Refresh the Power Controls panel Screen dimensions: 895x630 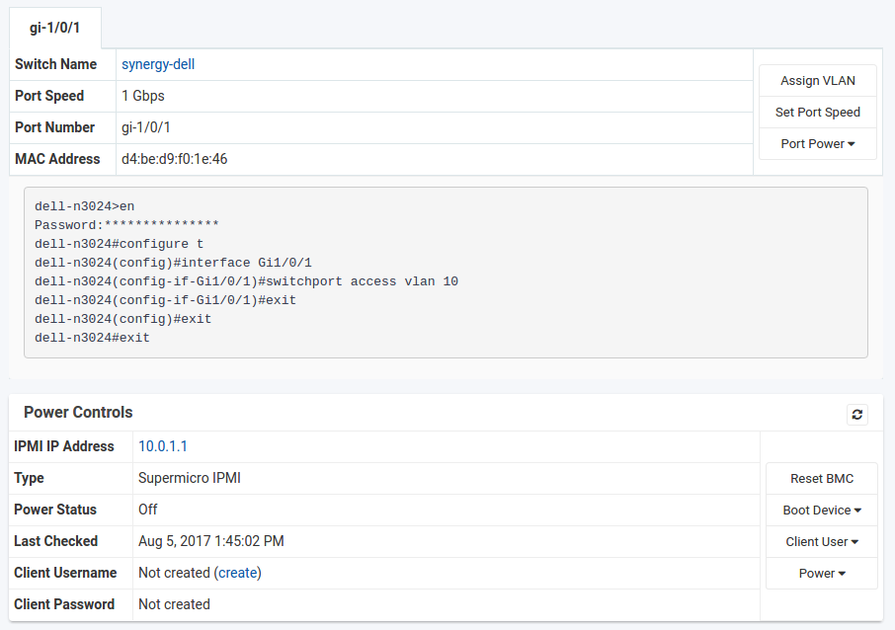pyautogui.click(x=856, y=415)
